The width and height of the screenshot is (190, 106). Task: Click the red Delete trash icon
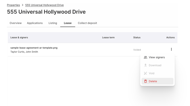click(x=145, y=81)
